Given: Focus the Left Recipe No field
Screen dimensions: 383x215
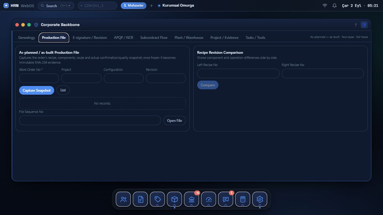Looking at the screenshot, I should 238,73.
